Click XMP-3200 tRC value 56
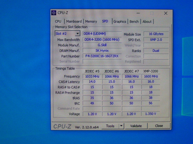 tap(151, 103)
